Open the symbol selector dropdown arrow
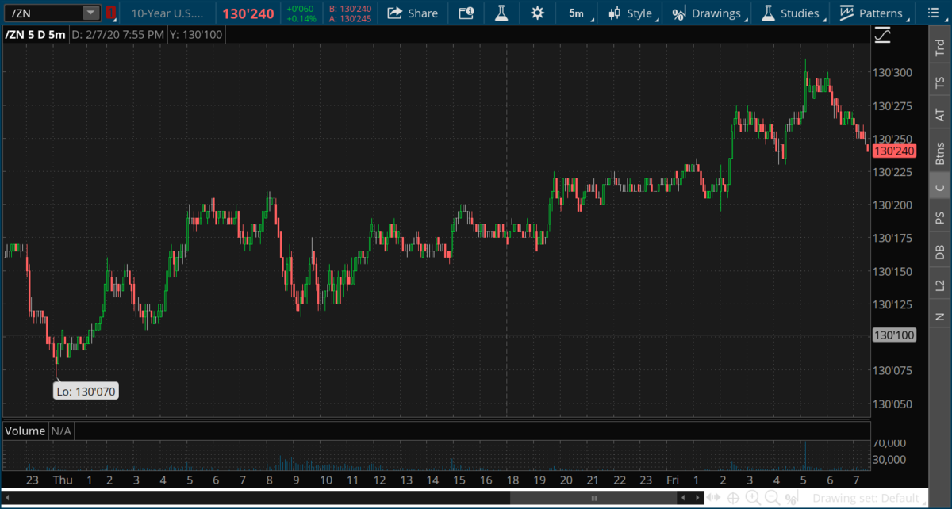This screenshot has height=509, width=952. [91, 13]
